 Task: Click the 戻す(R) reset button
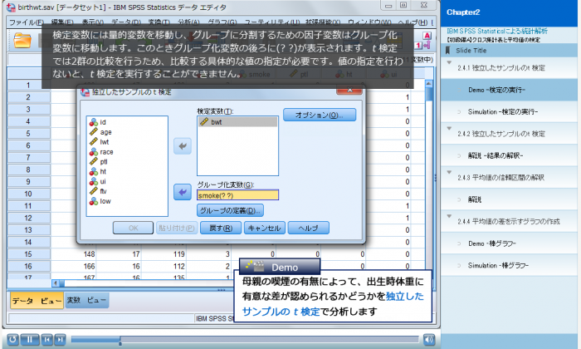[221, 228]
